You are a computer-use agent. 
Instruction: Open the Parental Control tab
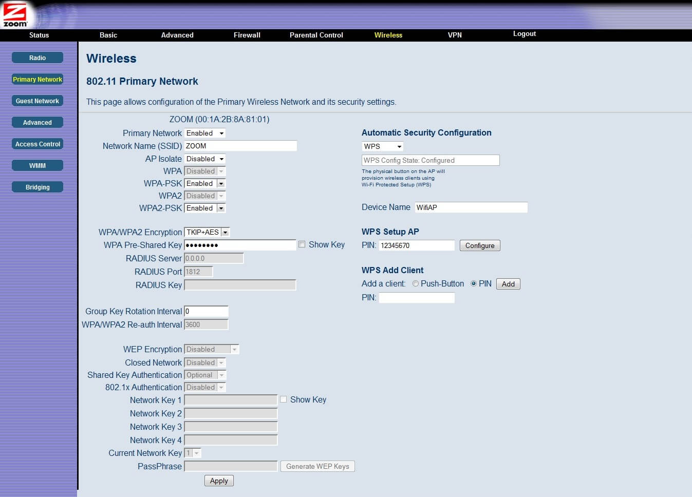(316, 35)
